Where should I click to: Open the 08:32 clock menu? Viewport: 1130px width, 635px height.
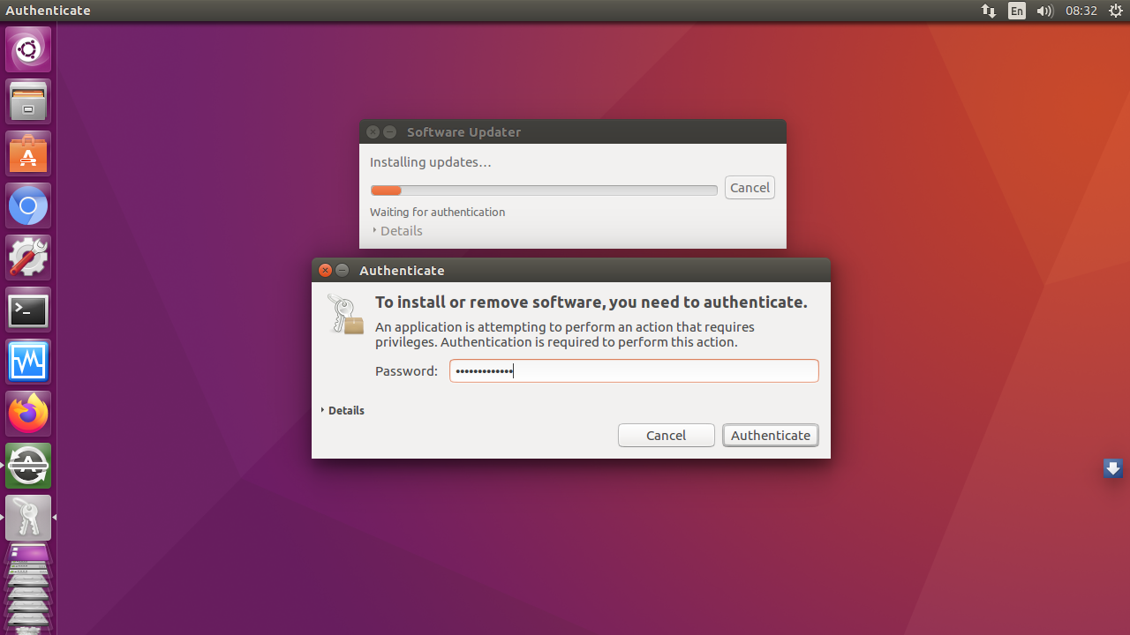(x=1081, y=11)
